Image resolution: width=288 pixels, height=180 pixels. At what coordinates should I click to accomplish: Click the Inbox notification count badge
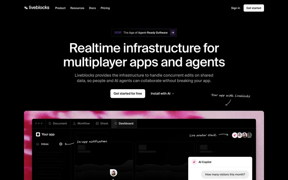point(61,144)
